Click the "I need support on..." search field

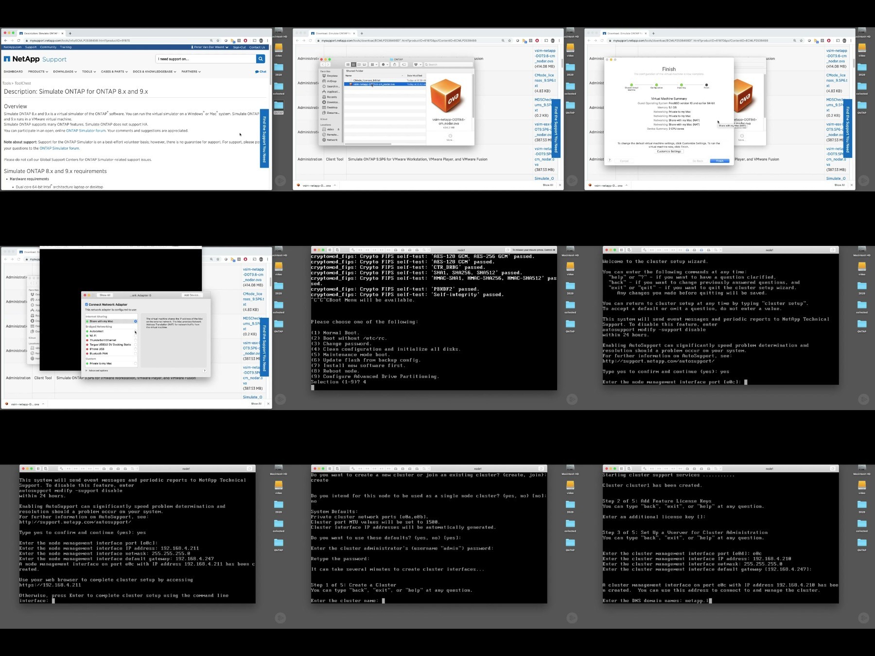click(206, 59)
